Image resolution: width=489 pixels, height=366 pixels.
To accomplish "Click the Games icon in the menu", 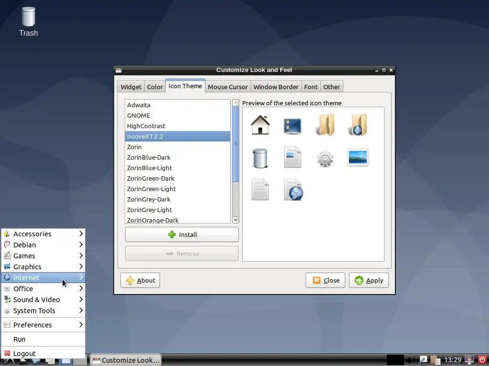I will point(7,255).
